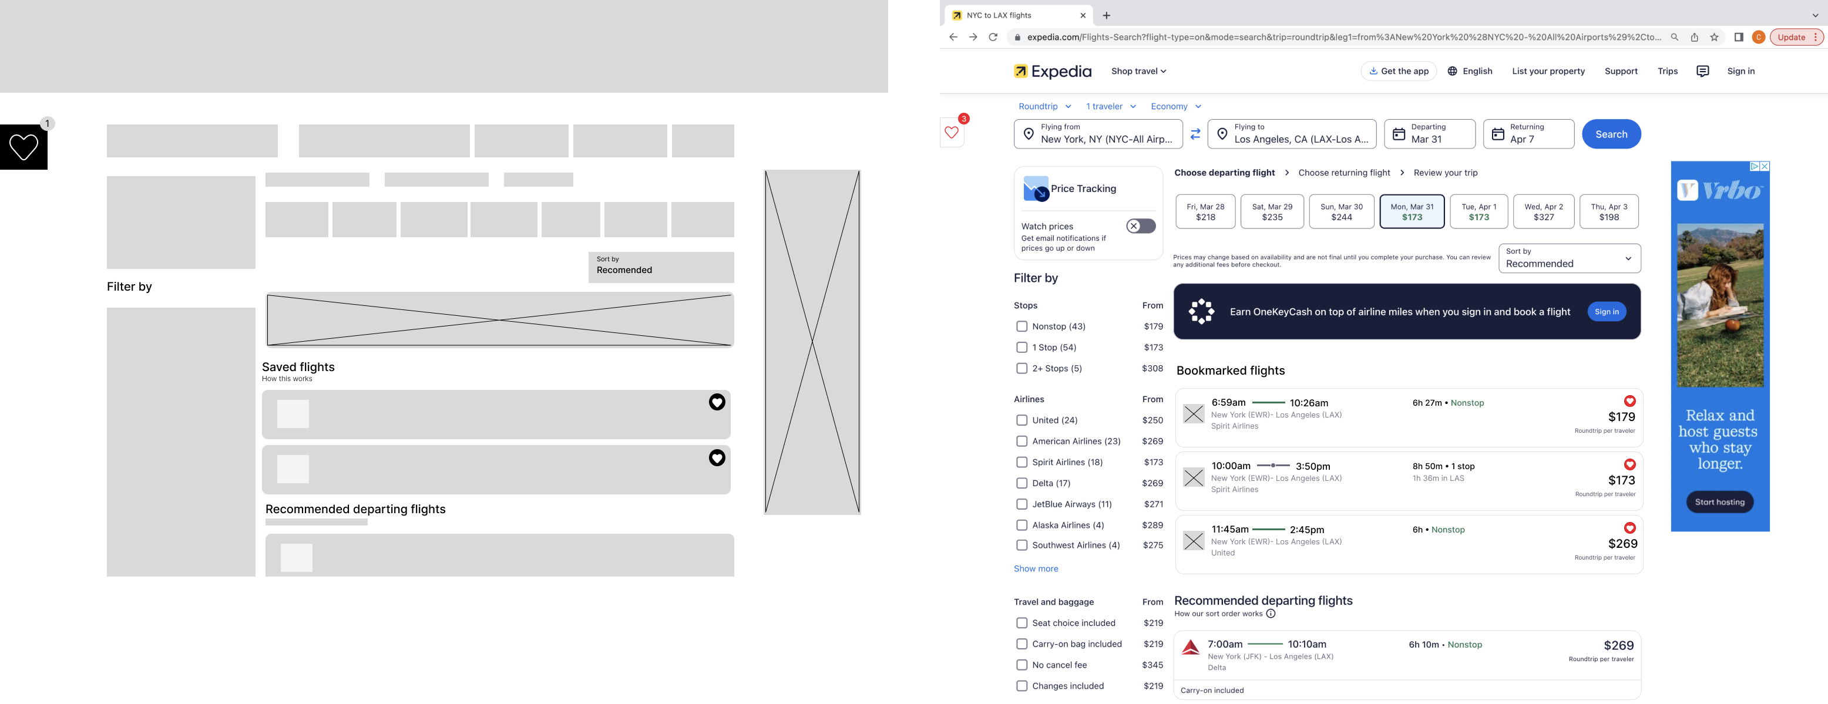Enable the Spirit Airlines (18) checkbox
This screenshot has width=1828, height=704.
(x=1021, y=462)
